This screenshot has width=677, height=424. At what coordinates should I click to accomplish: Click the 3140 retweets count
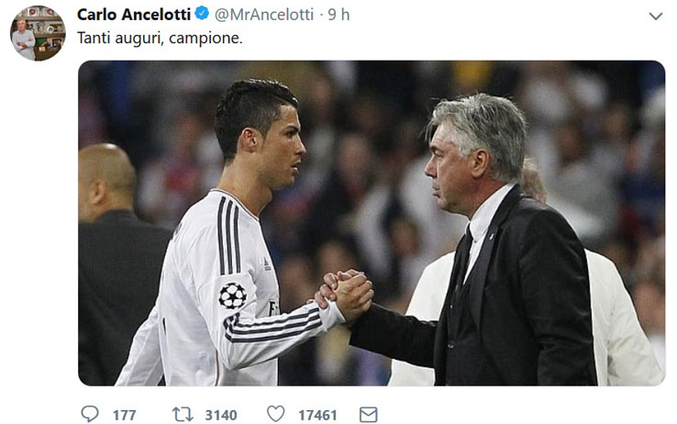[221, 416]
